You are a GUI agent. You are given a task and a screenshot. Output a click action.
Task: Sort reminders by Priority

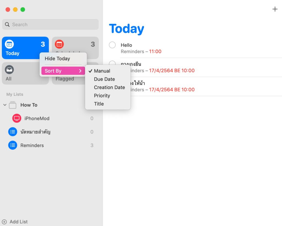pos(102,96)
